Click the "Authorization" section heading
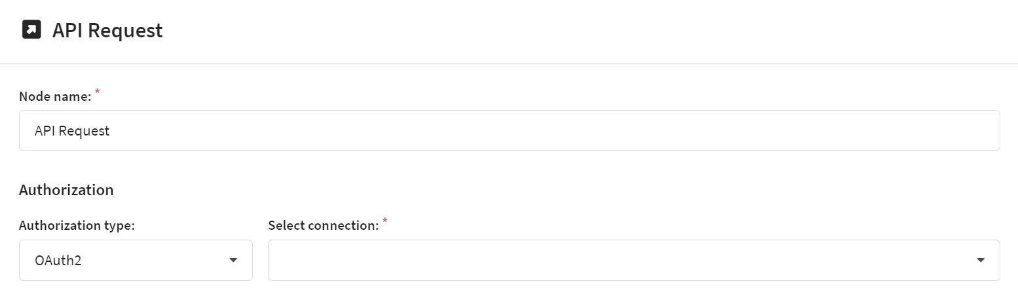 click(66, 190)
